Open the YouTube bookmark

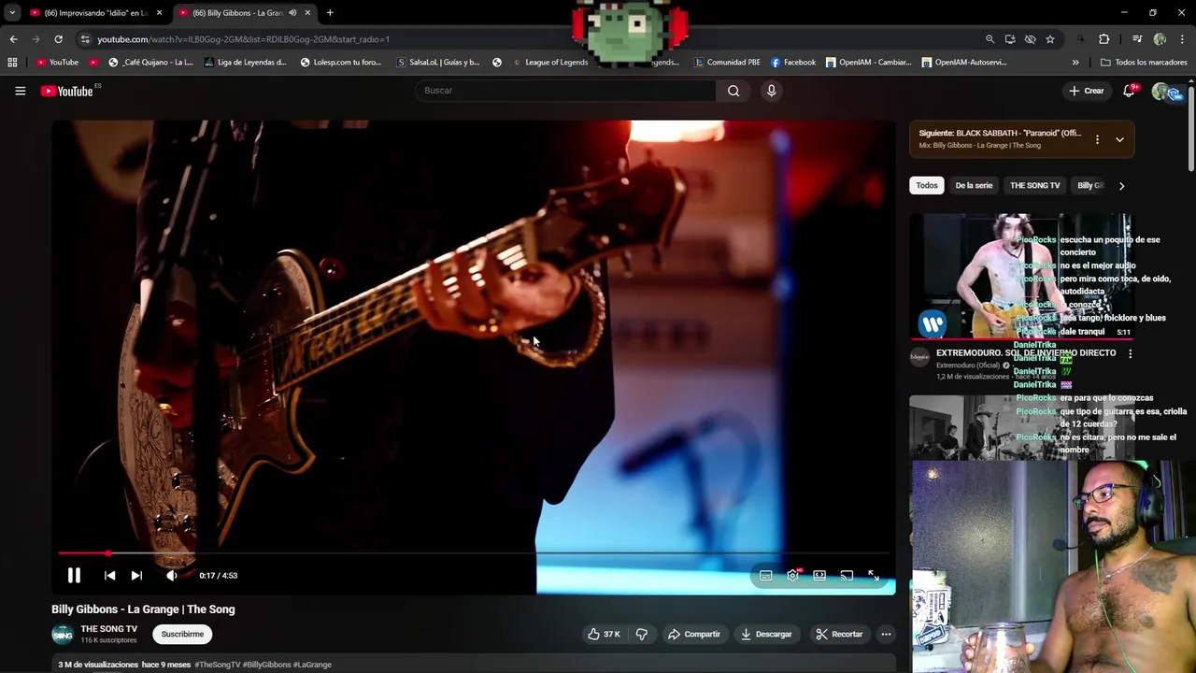click(57, 63)
